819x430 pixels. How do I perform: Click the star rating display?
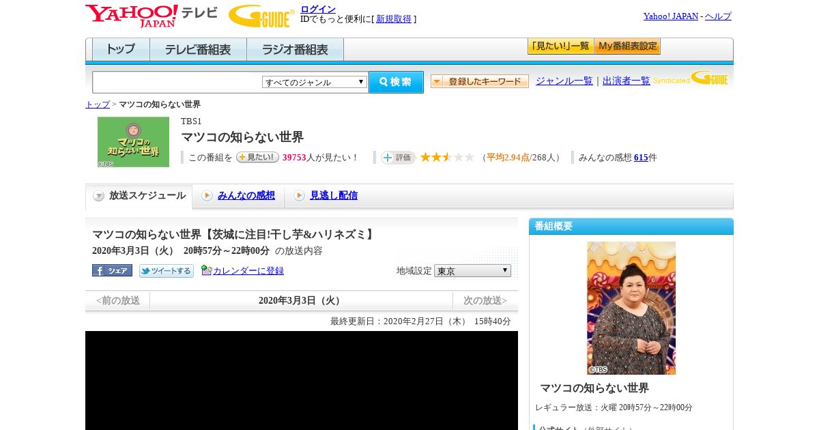447,158
